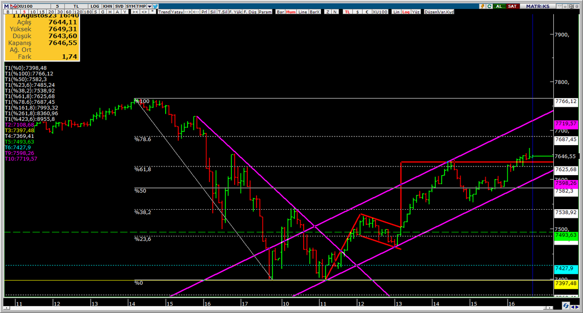This screenshot has width=583, height=313.
Task: Open the Düzen layout menu
Action: coord(431,12)
